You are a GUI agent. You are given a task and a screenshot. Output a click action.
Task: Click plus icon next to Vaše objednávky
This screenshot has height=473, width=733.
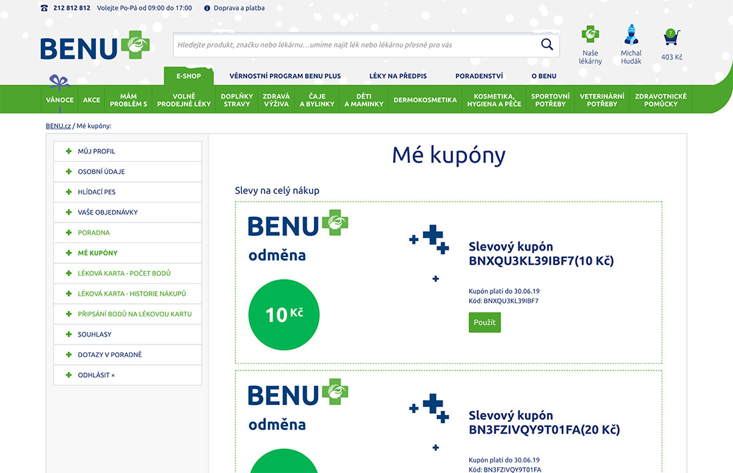point(69,213)
